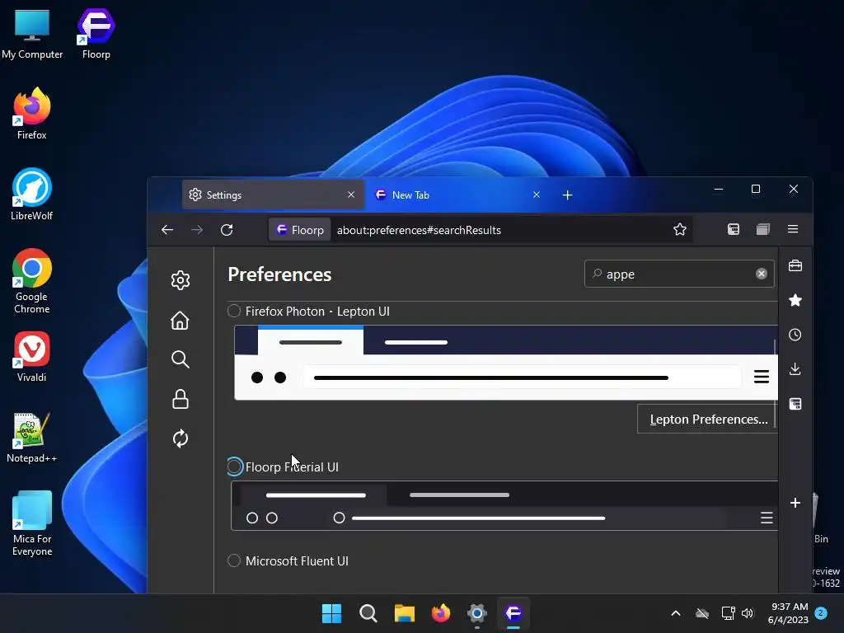
Task: Open File Explorer from the taskbar
Action: click(404, 613)
